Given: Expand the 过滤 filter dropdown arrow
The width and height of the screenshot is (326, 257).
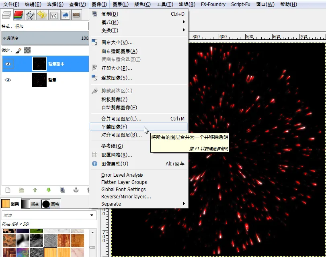Looking at the screenshot, I should (92, 215).
